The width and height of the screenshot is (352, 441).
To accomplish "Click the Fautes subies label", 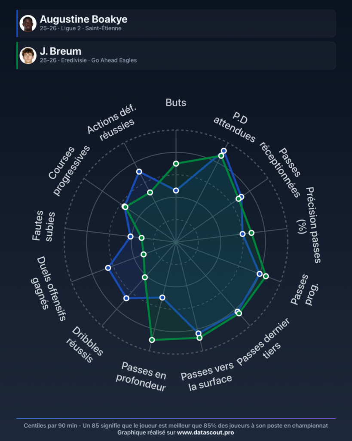I will (43, 226).
